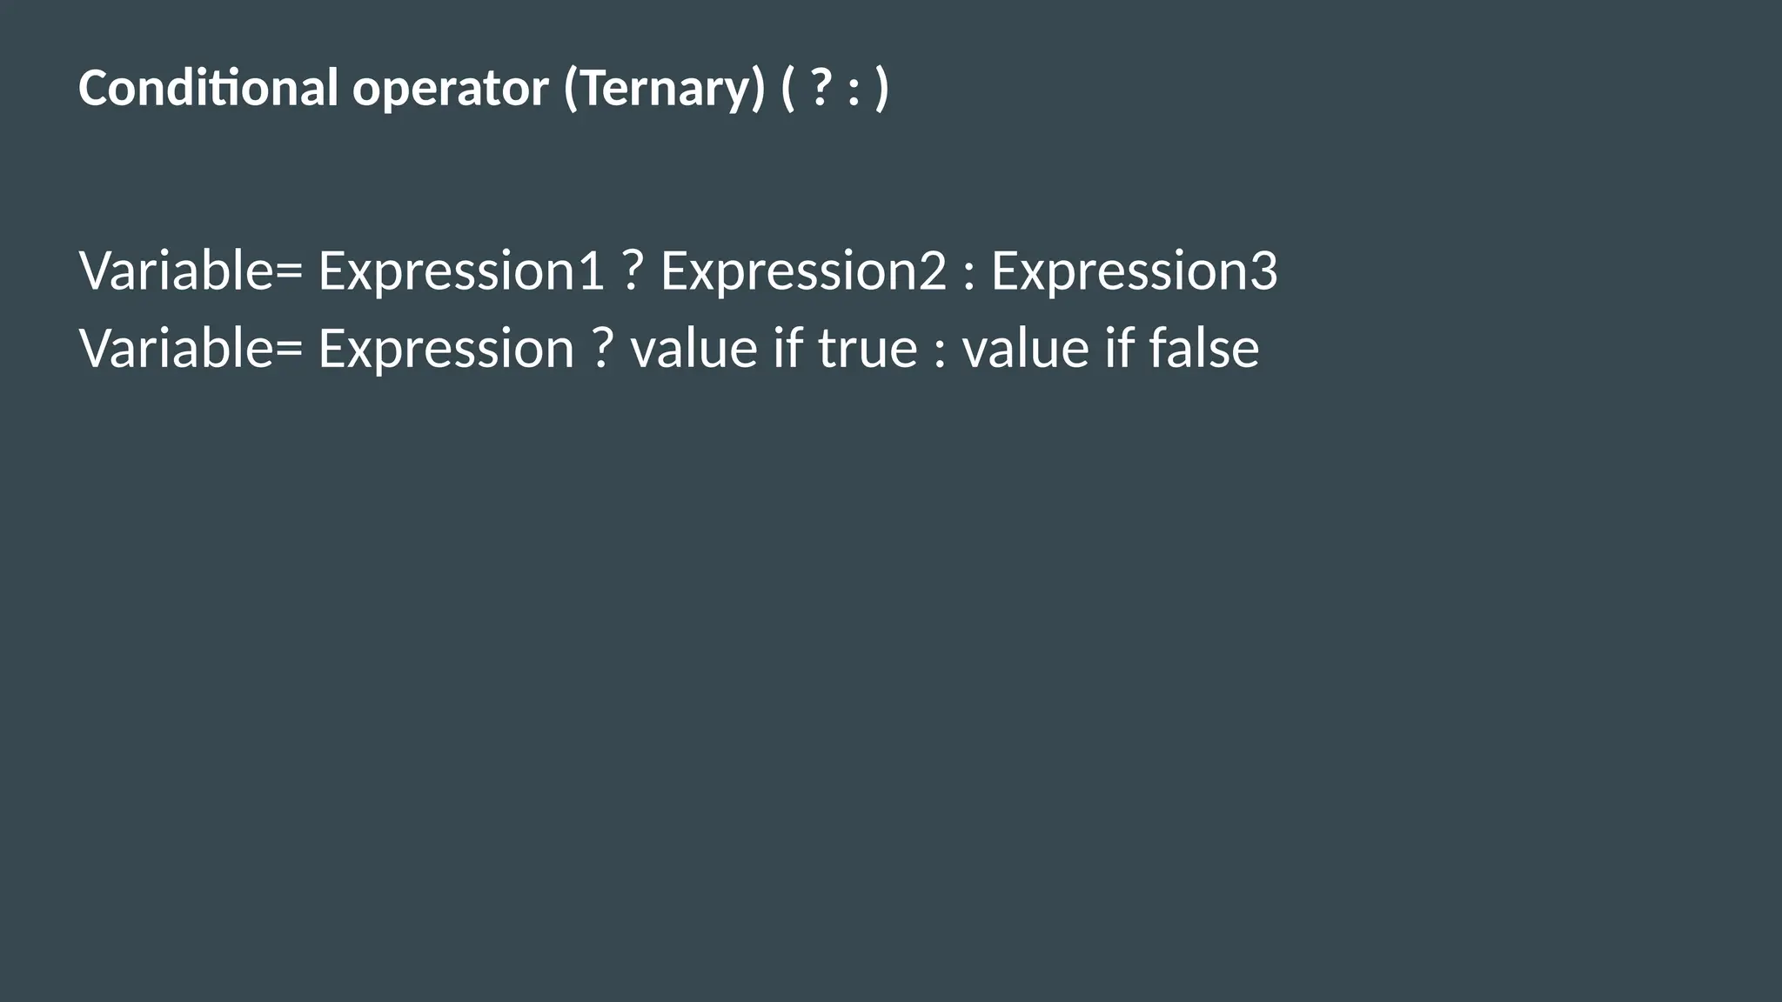Click Variable= on the Expression1 line

(x=191, y=271)
